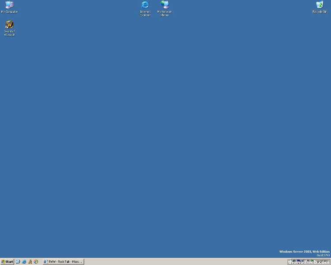The width and height of the screenshot is (331, 265).
Task: Open the Start menu
Action: coord(8,261)
